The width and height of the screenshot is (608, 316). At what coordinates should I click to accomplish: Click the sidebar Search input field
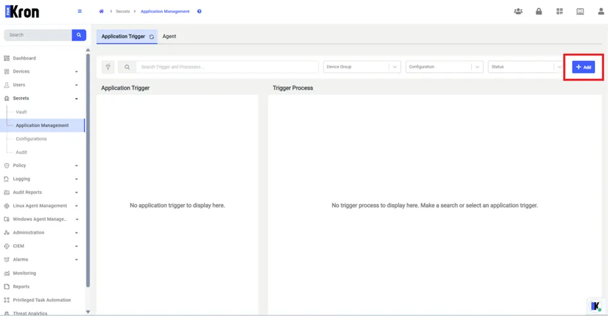[37, 35]
